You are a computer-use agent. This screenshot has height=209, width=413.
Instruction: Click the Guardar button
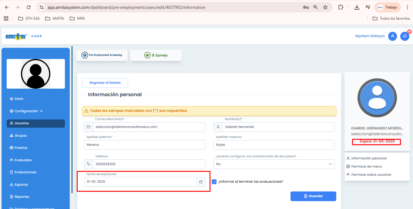313,196
